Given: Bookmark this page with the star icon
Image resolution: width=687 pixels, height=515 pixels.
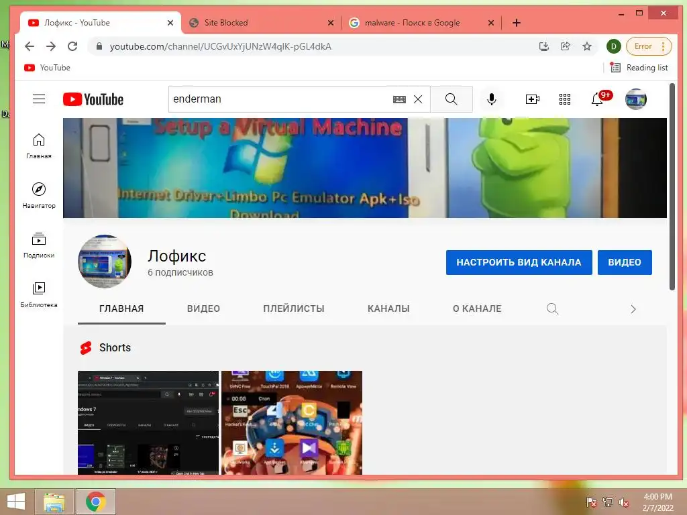Looking at the screenshot, I should (586, 46).
